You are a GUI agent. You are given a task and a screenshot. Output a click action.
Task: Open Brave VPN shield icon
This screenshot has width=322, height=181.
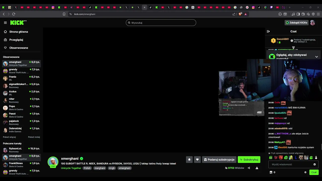point(313,14)
